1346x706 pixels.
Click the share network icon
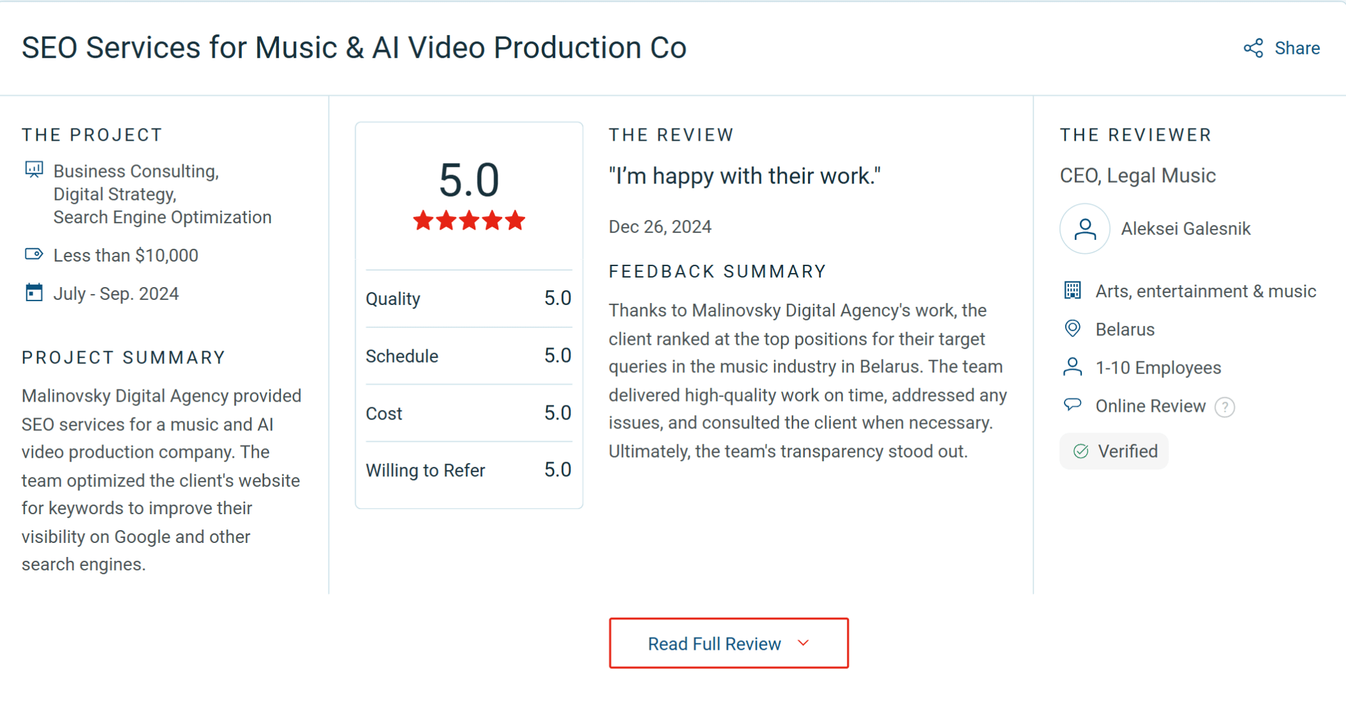click(x=1253, y=48)
